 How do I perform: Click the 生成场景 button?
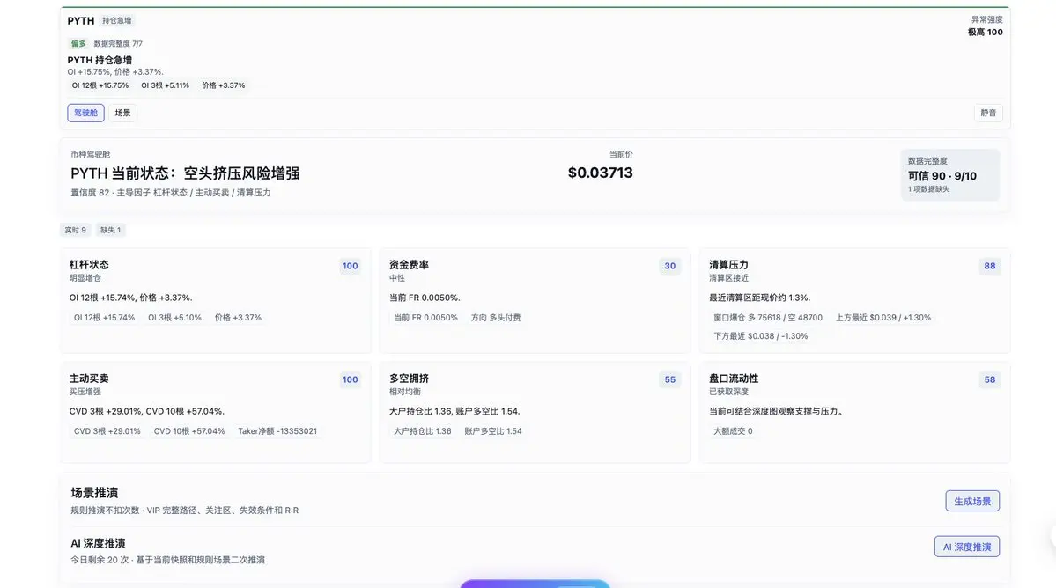pos(971,501)
